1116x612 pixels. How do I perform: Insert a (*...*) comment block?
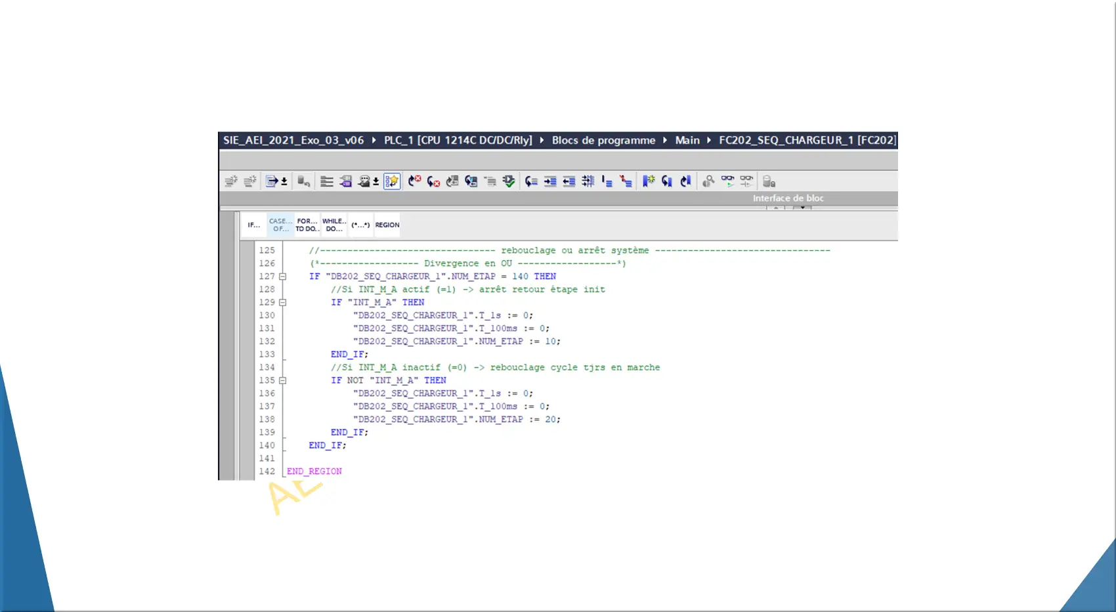[x=360, y=225]
